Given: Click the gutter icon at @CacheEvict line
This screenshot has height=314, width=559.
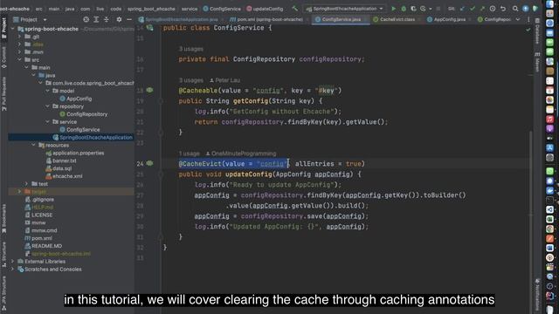Looking at the screenshot, I should [149, 163].
